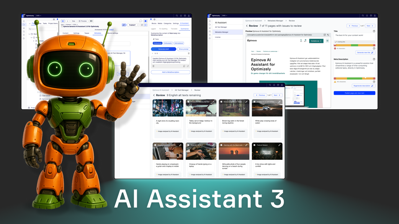The width and height of the screenshot is (399, 224).
Task: Open the Categories tab in right pane
Action: click(167, 23)
